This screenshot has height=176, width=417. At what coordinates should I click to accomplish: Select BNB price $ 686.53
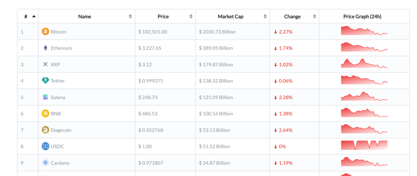pos(148,114)
